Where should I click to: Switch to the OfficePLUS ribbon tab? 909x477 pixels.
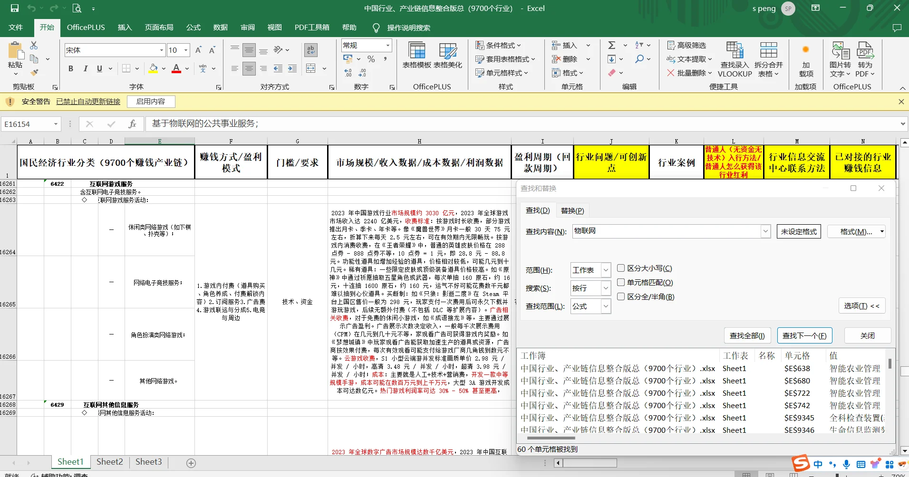click(86, 28)
